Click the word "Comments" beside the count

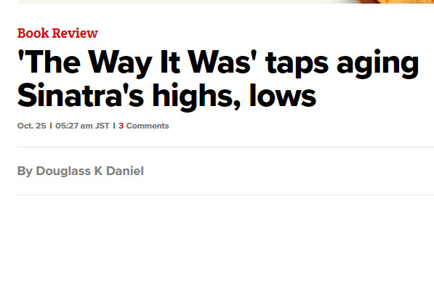click(148, 126)
